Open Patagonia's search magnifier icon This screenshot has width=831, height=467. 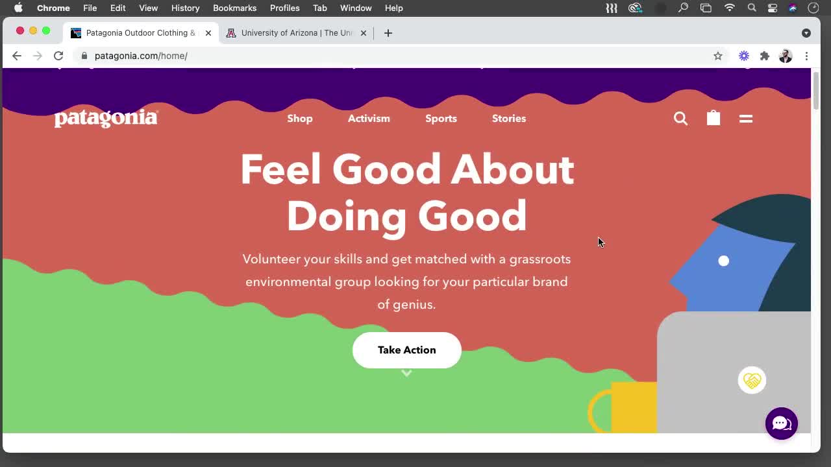tap(680, 118)
